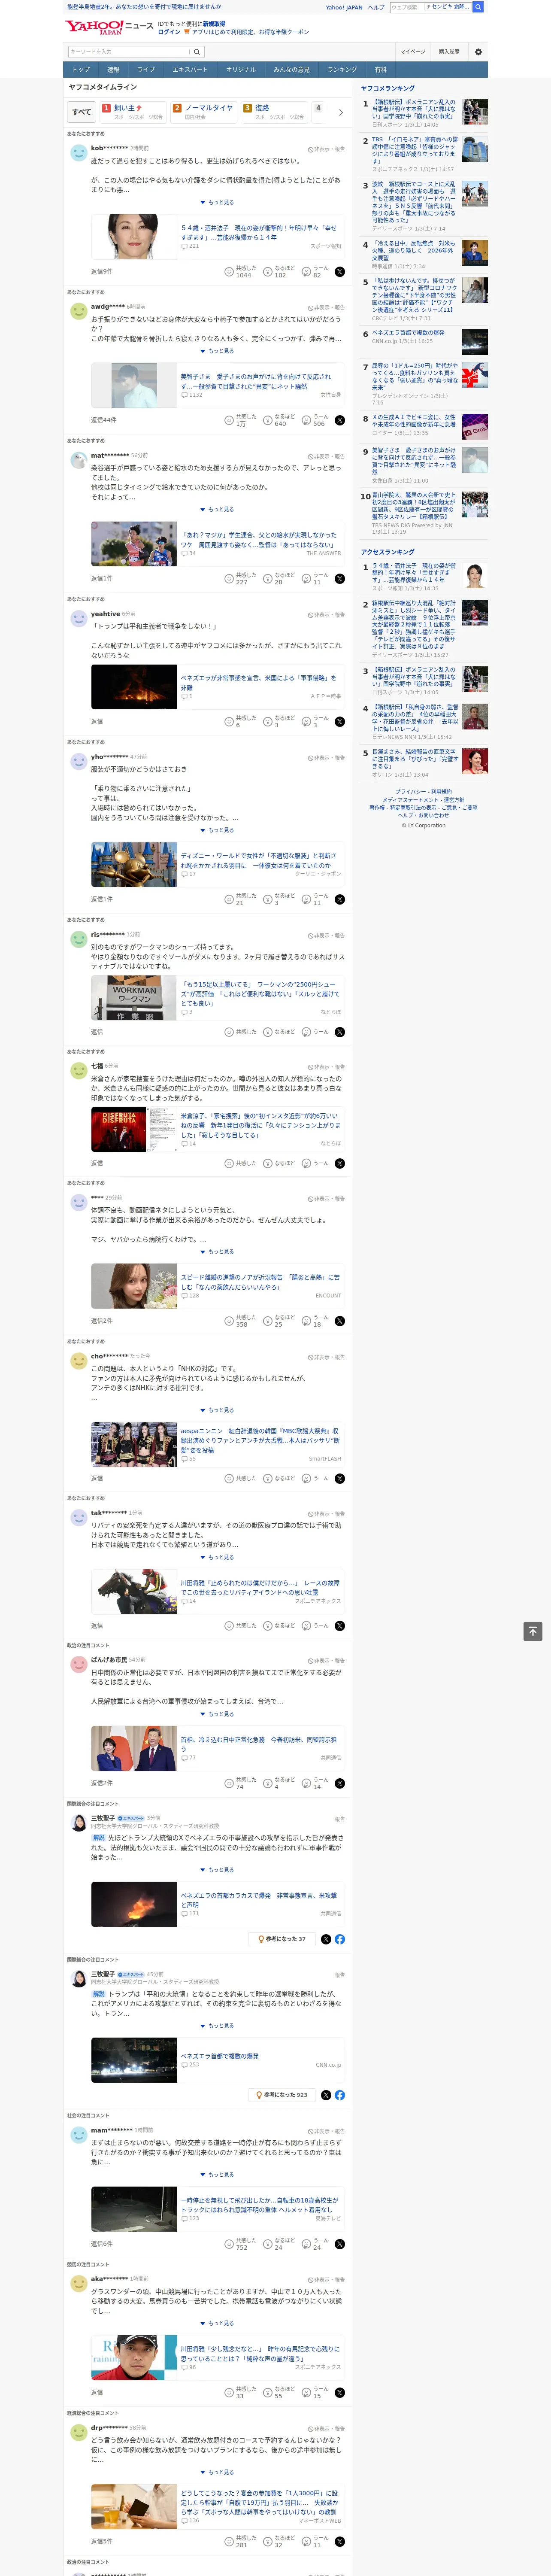Share mat's comment on X
Viewport: 551px width, 2576px height.
340,579
